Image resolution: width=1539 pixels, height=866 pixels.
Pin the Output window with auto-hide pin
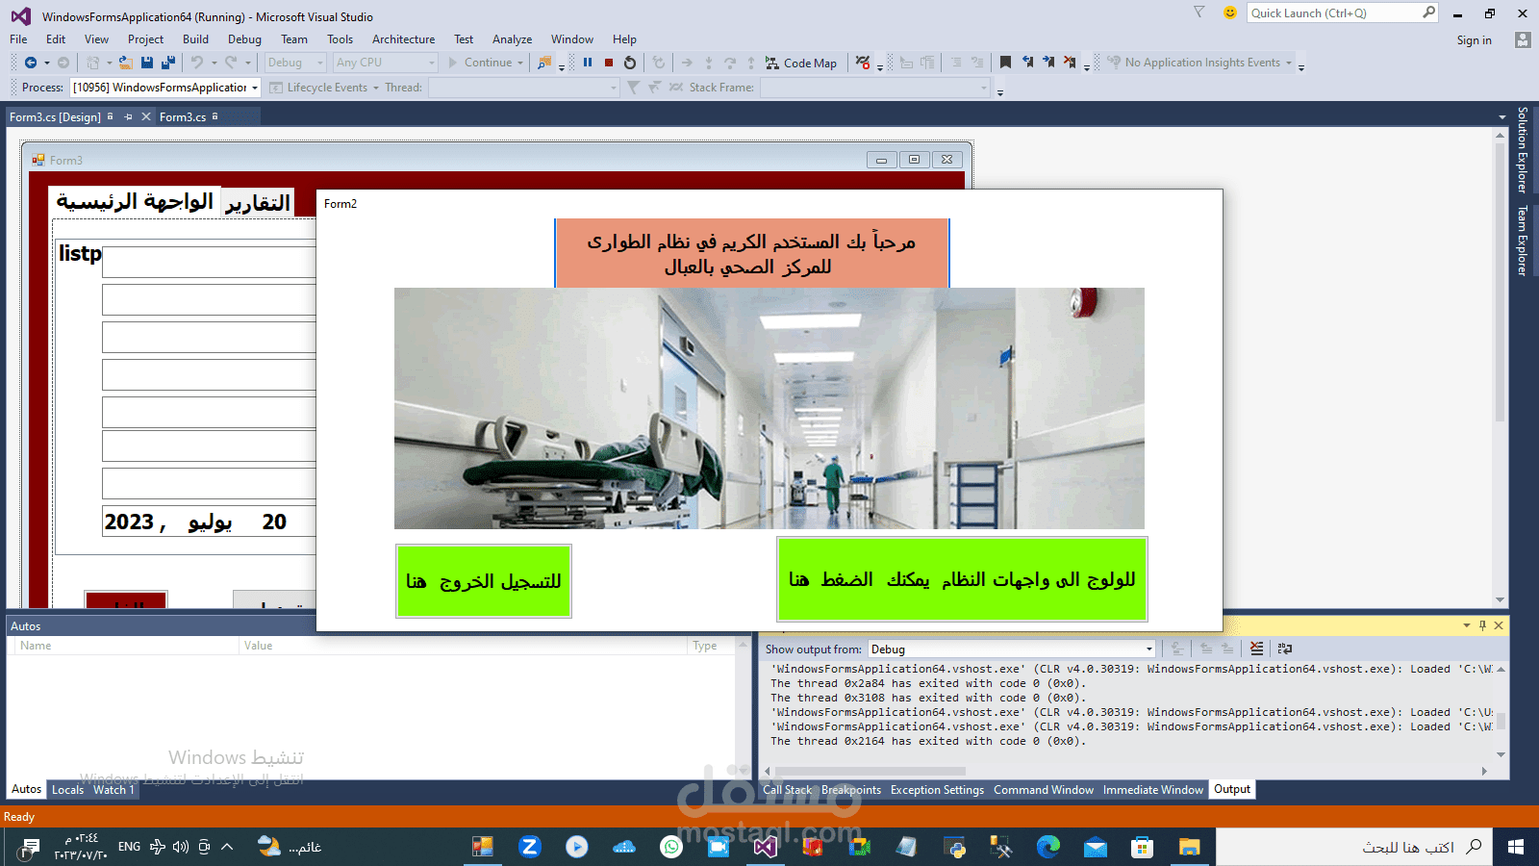tap(1482, 625)
